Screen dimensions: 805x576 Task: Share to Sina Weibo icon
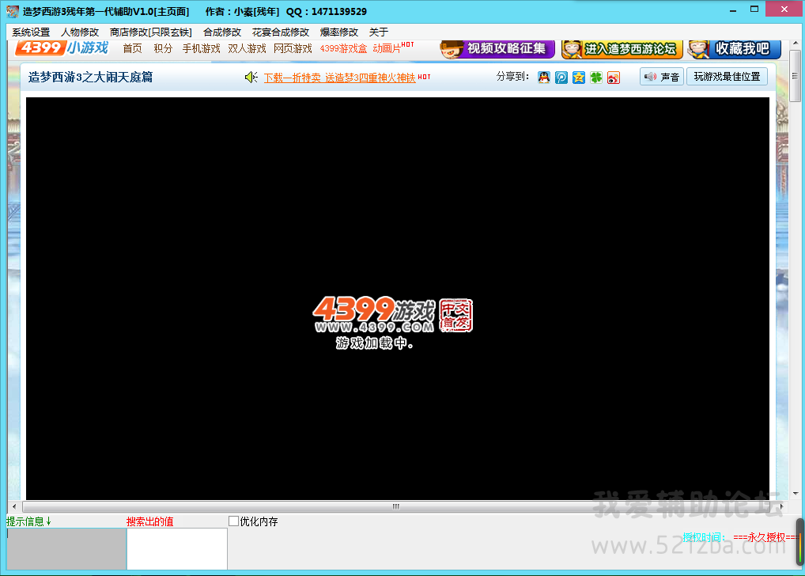click(614, 77)
